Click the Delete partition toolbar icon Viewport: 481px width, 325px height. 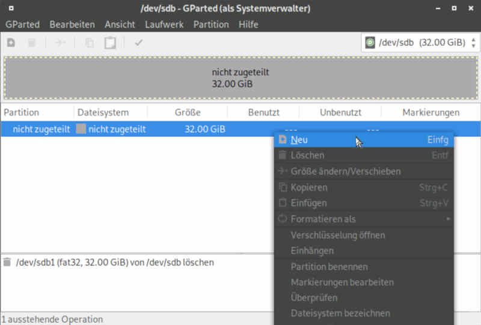pos(32,43)
